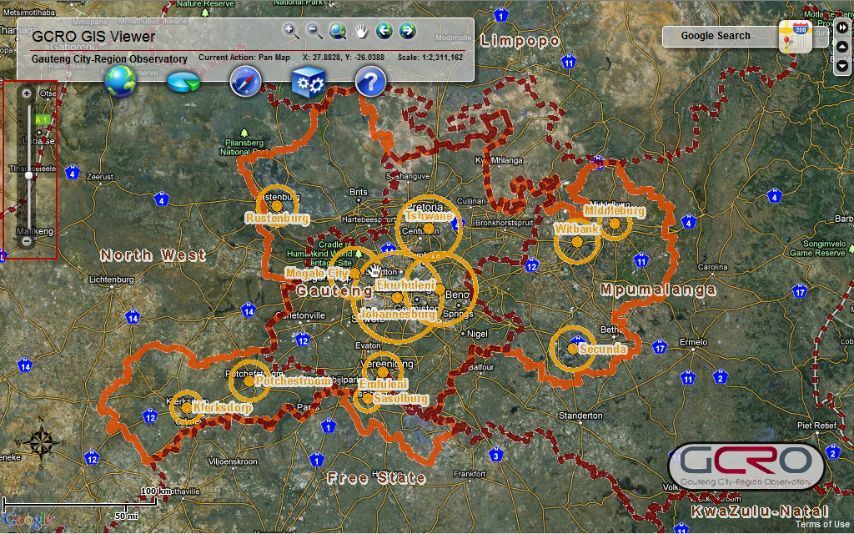This screenshot has width=854, height=534.
Task: Open the help question mark icon
Action: [370, 82]
